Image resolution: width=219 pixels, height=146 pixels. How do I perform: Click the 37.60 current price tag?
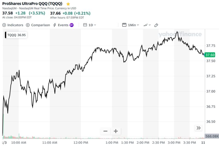point(210,55)
